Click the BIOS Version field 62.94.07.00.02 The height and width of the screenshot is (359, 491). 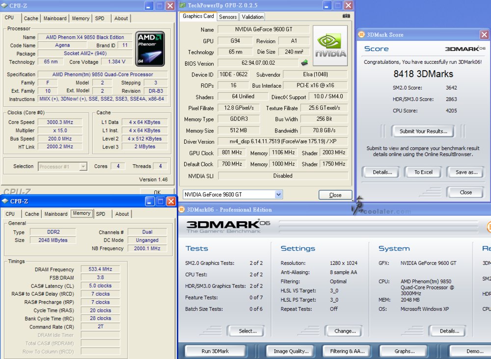point(258,63)
